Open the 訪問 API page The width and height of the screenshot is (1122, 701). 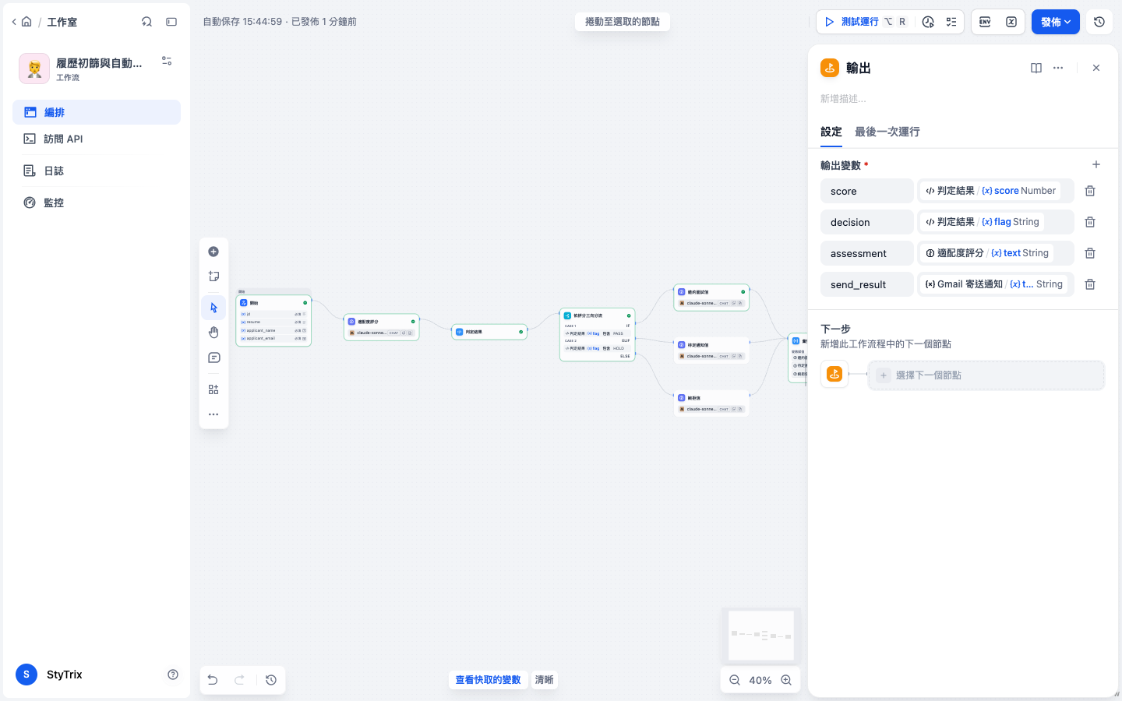pos(97,139)
